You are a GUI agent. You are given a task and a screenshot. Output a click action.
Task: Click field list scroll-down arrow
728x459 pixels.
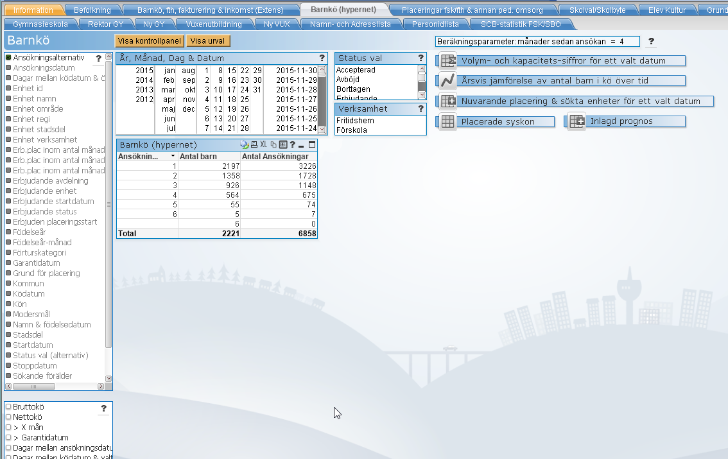click(x=108, y=379)
